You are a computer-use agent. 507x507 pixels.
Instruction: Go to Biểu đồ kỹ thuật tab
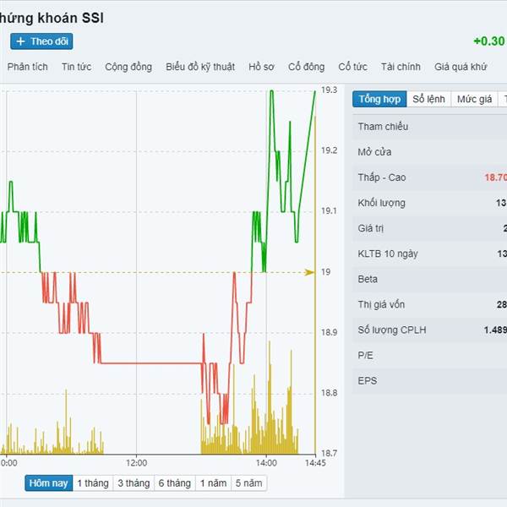200,67
